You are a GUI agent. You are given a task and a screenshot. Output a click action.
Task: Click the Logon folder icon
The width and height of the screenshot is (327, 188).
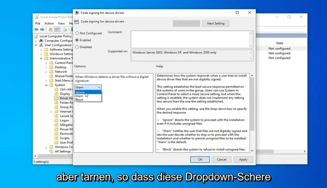57,120
